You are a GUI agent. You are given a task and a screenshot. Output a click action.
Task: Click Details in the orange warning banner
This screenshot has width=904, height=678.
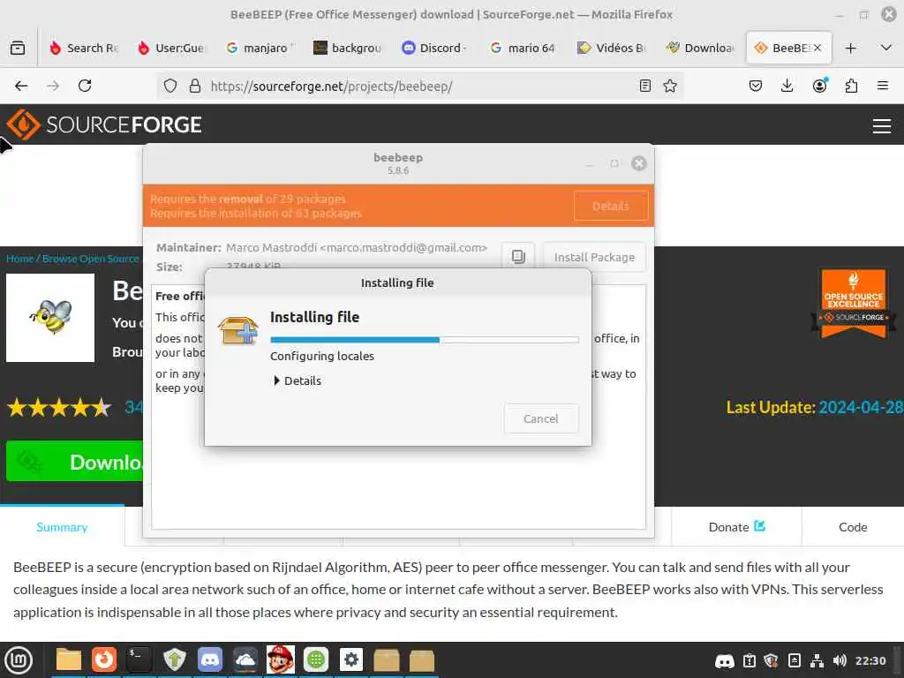coord(611,206)
